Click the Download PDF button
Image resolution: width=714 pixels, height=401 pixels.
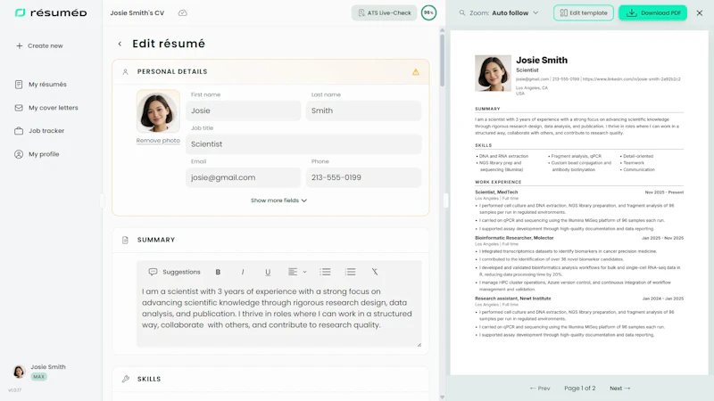click(x=652, y=12)
